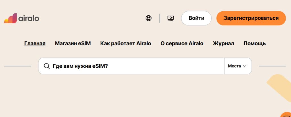Open the language selector globe icon
This screenshot has width=291, height=117.
(x=148, y=18)
